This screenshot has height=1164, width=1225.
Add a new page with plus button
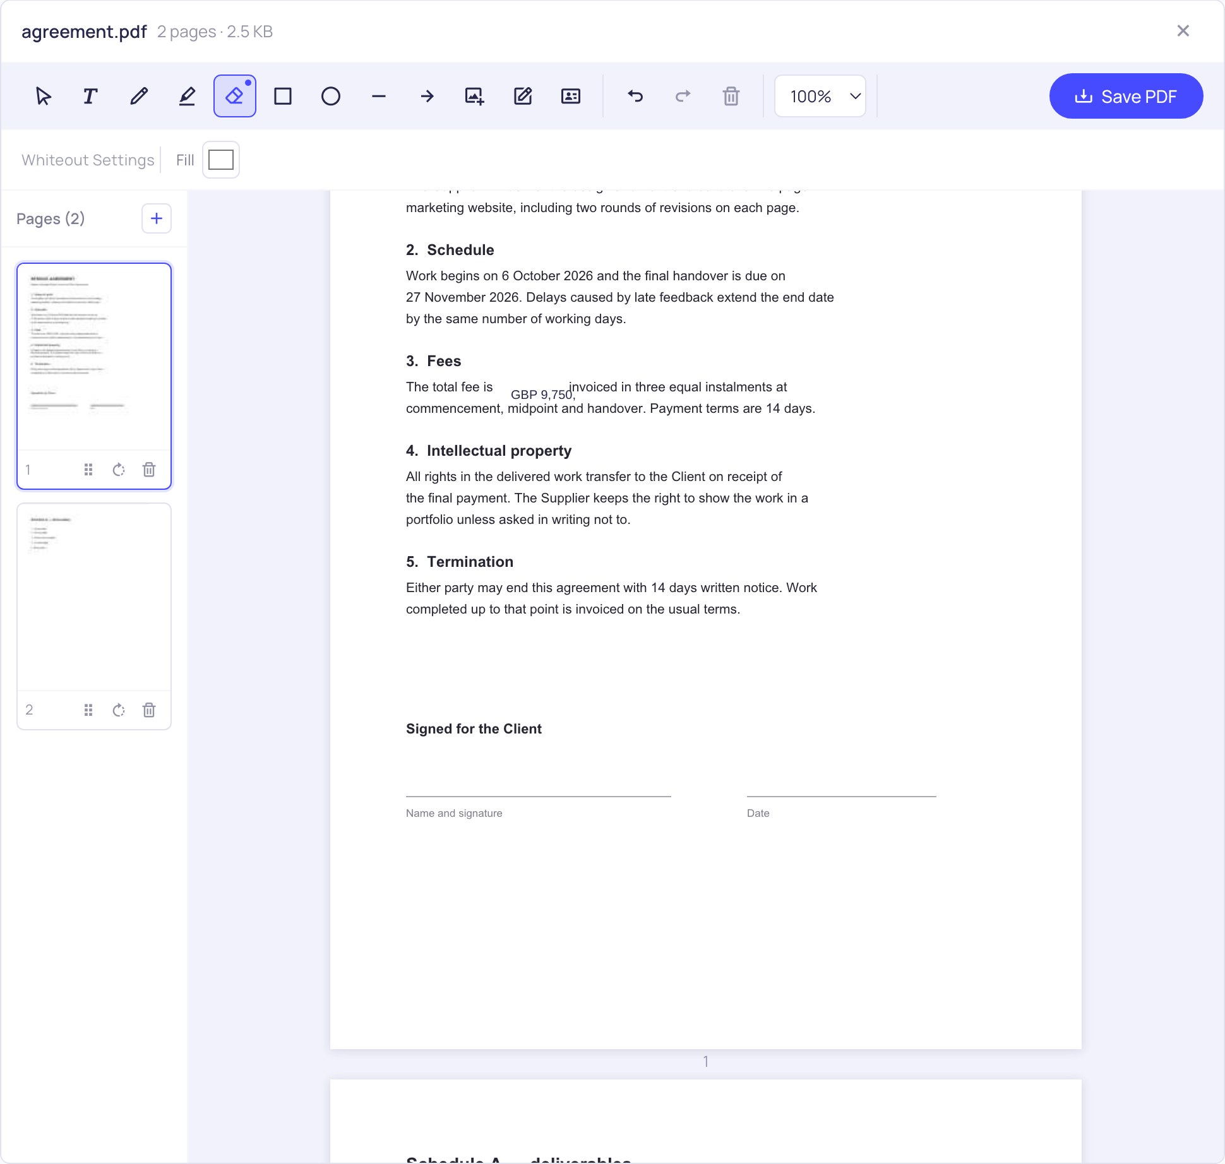point(157,218)
